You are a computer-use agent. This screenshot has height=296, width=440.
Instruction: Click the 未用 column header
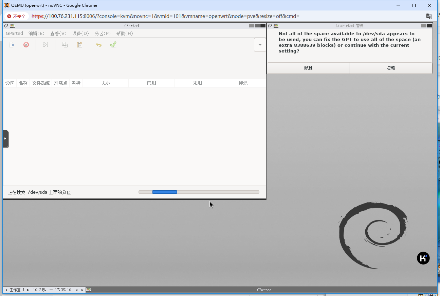click(197, 83)
